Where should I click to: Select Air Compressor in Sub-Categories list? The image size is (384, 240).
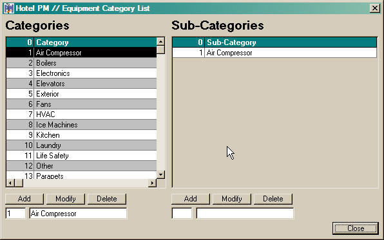[274, 53]
